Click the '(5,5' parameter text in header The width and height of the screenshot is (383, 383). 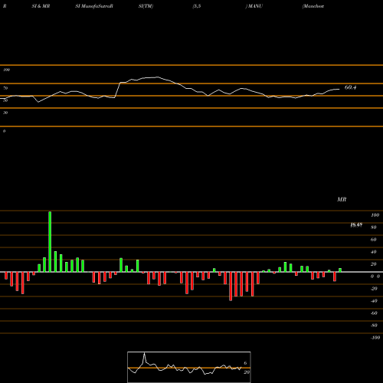pyautogui.click(x=197, y=6)
